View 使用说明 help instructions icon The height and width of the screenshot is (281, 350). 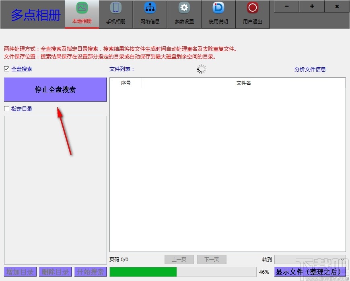218,8
